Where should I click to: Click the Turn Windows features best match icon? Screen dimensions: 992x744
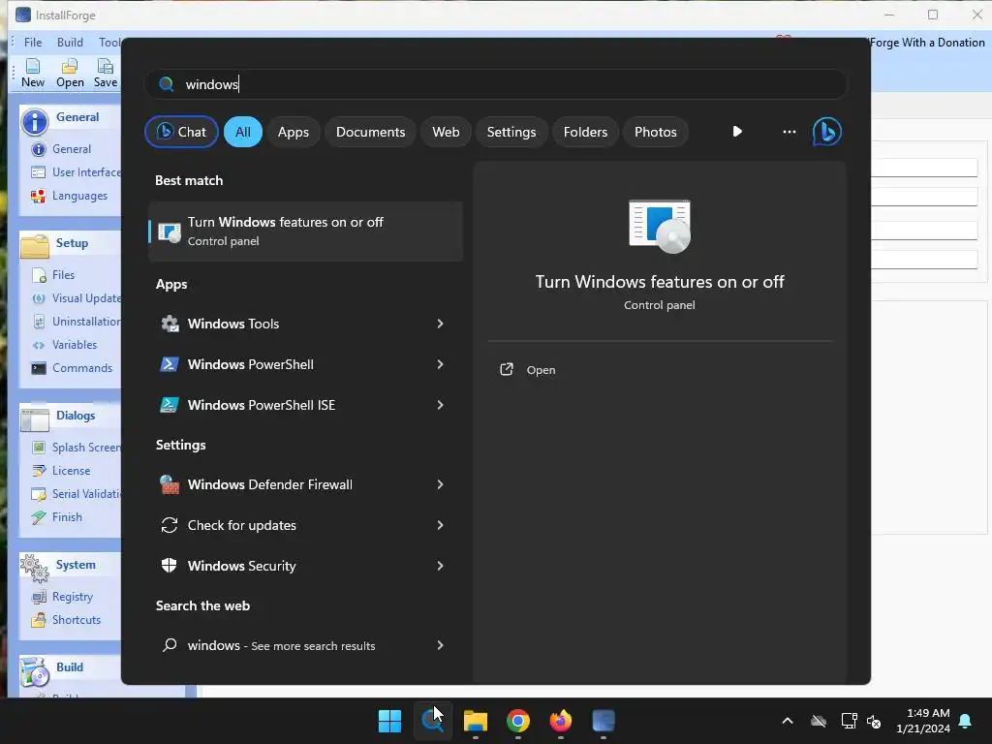pos(169,232)
